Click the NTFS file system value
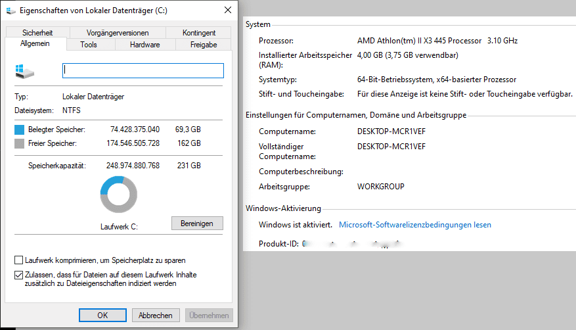Viewport: 576px width, 330px height. point(72,110)
